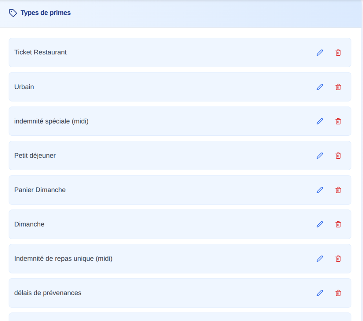The width and height of the screenshot is (363, 321).
Task: Remove indemnité spéciale (midi) entry
Action: tap(338, 121)
